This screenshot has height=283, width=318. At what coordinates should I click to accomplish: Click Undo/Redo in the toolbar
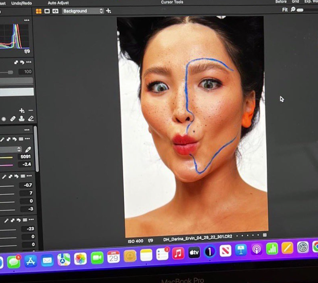[x=21, y=3]
